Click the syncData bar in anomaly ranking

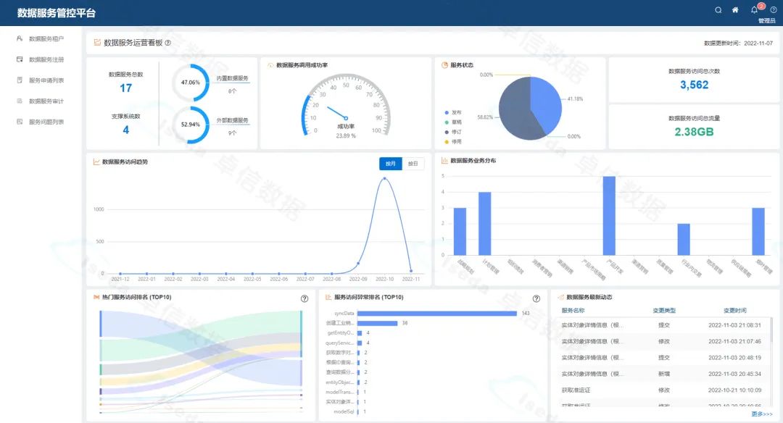point(436,314)
